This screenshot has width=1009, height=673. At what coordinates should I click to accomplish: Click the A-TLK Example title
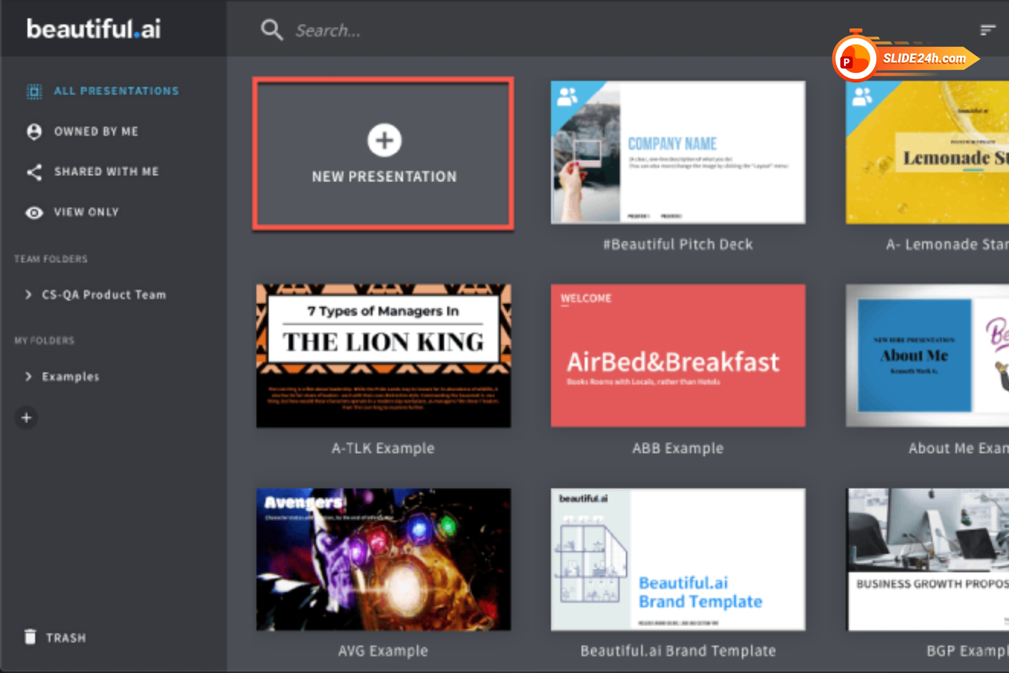pyautogui.click(x=383, y=448)
